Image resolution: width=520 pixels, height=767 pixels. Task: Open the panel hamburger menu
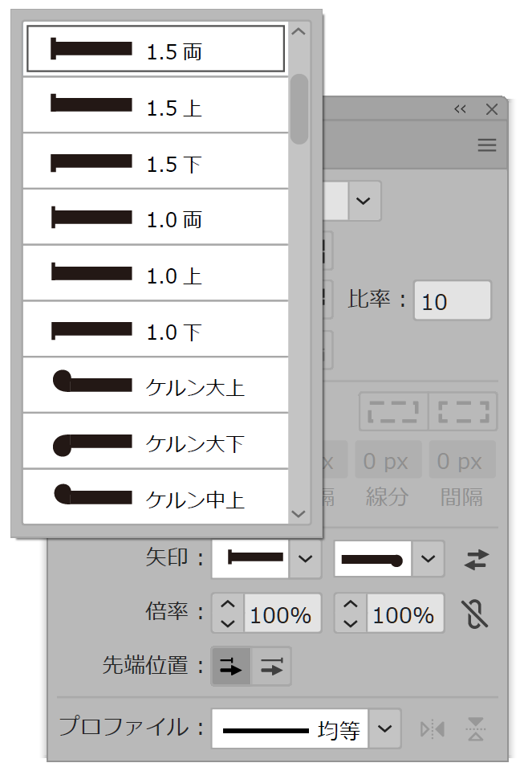(x=486, y=145)
